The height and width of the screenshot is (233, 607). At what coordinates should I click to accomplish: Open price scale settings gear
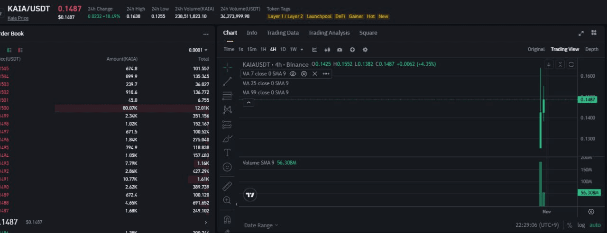click(591, 212)
